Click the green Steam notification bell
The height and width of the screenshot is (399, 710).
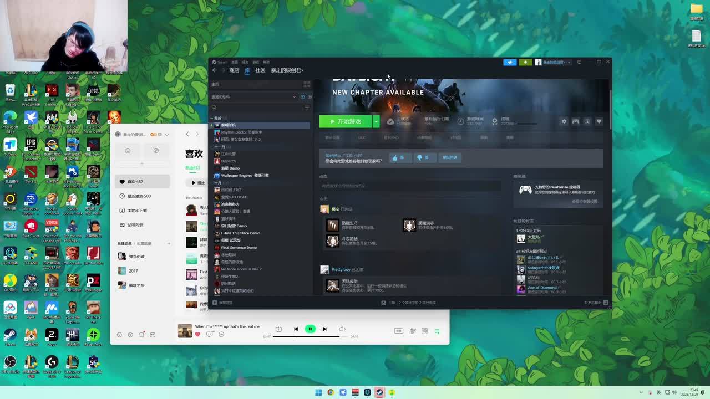[x=525, y=62]
